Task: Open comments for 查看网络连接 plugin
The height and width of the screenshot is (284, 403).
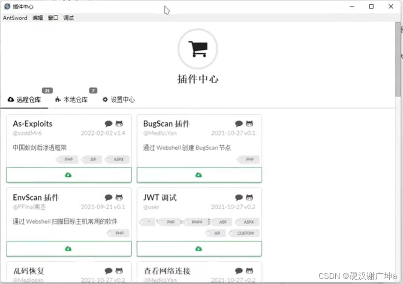Action: click(x=239, y=271)
